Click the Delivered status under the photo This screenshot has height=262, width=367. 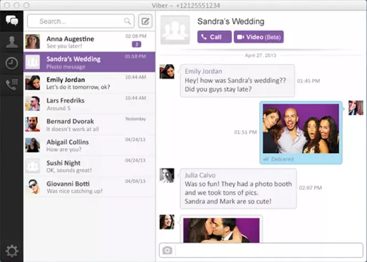tap(279, 159)
